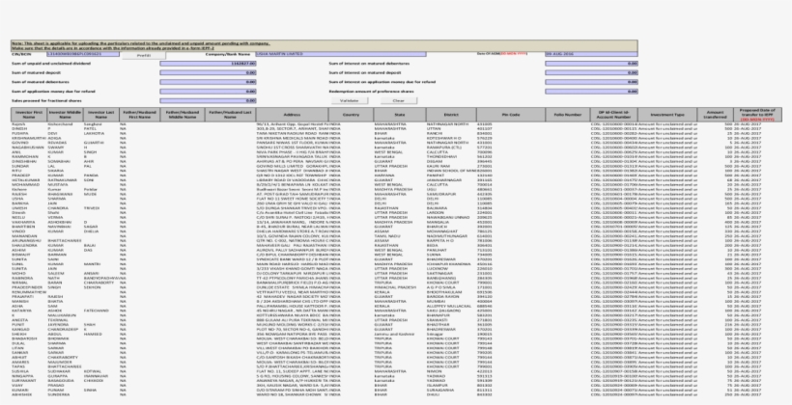This screenshot has width=792, height=405.
Task: Select the first-name cell 'MOHAMMAD'
Action: pyautogui.click(x=29, y=184)
